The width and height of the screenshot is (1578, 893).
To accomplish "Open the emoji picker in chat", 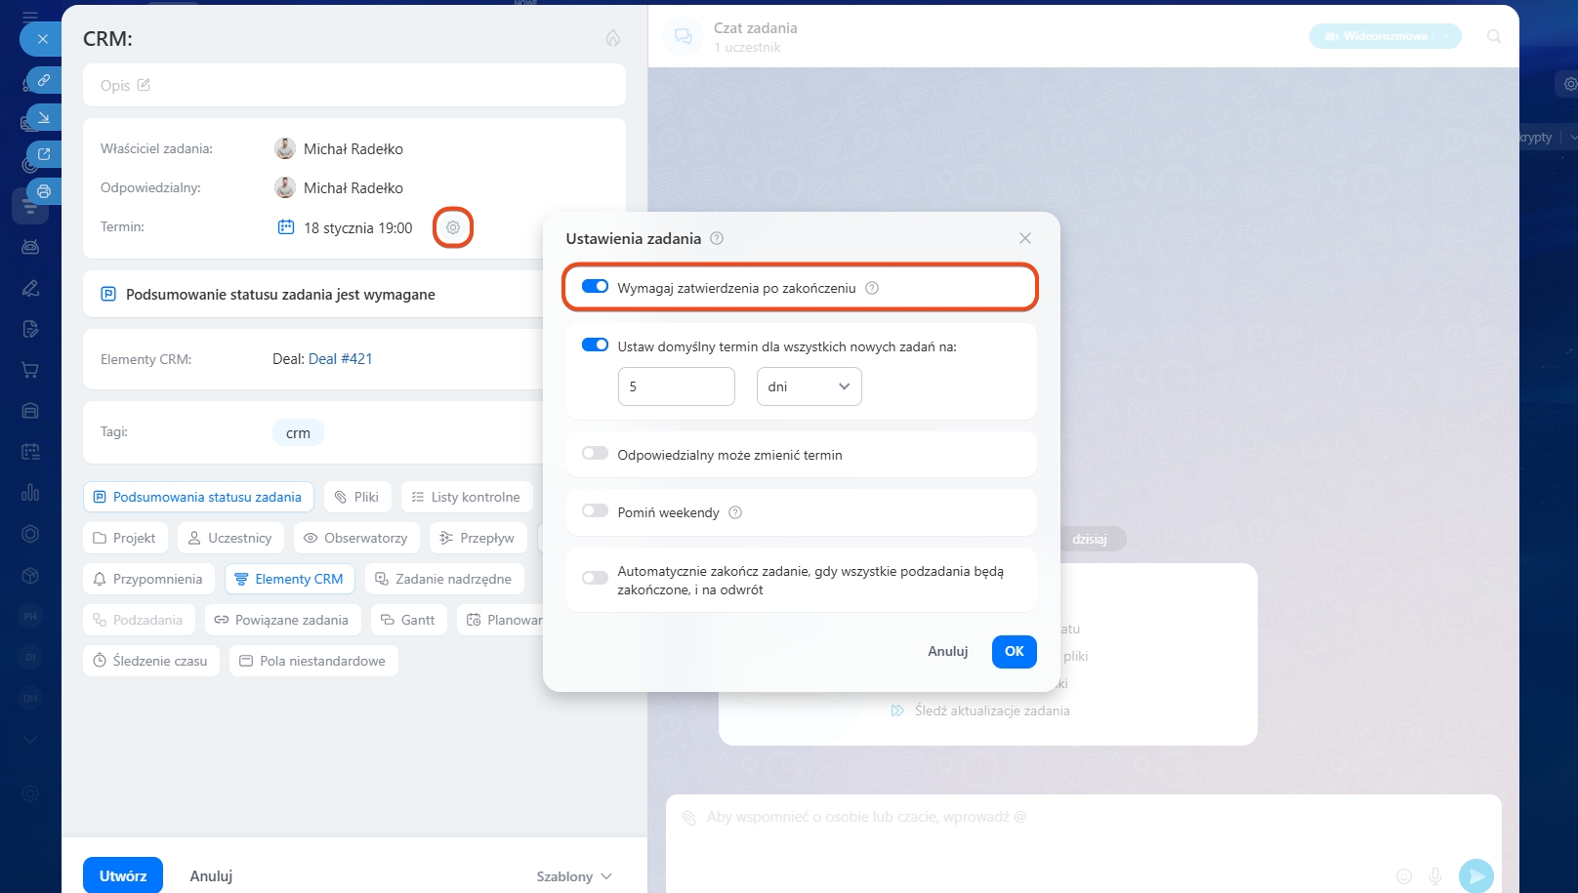I will [1404, 876].
